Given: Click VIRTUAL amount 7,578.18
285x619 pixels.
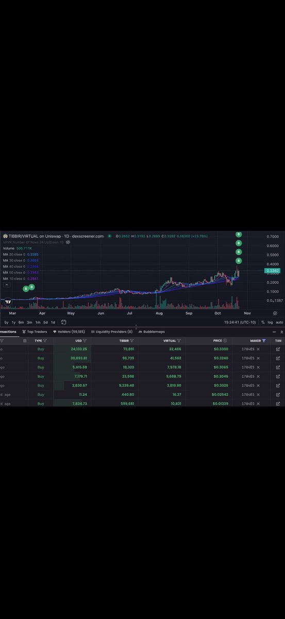Looking at the screenshot, I should pos(174,367).
